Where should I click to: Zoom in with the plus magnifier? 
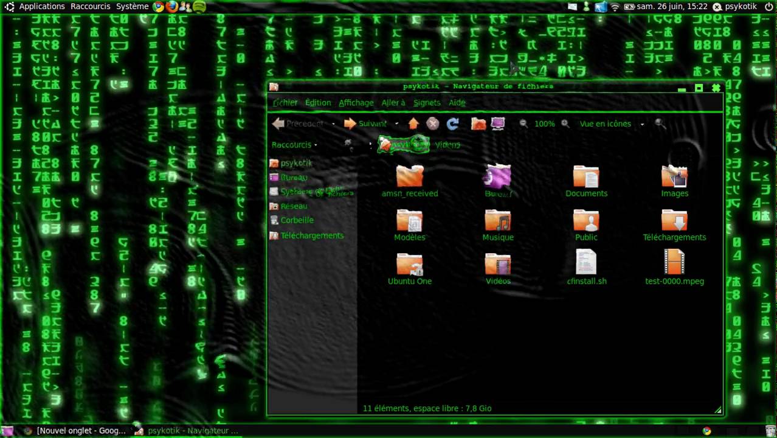(x=565, y=123)
